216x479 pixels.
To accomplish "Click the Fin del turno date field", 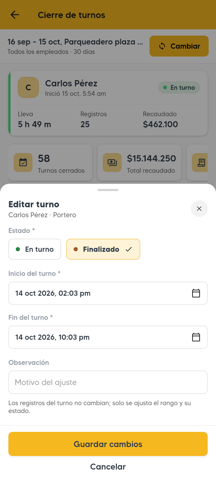I will [108, 337].
